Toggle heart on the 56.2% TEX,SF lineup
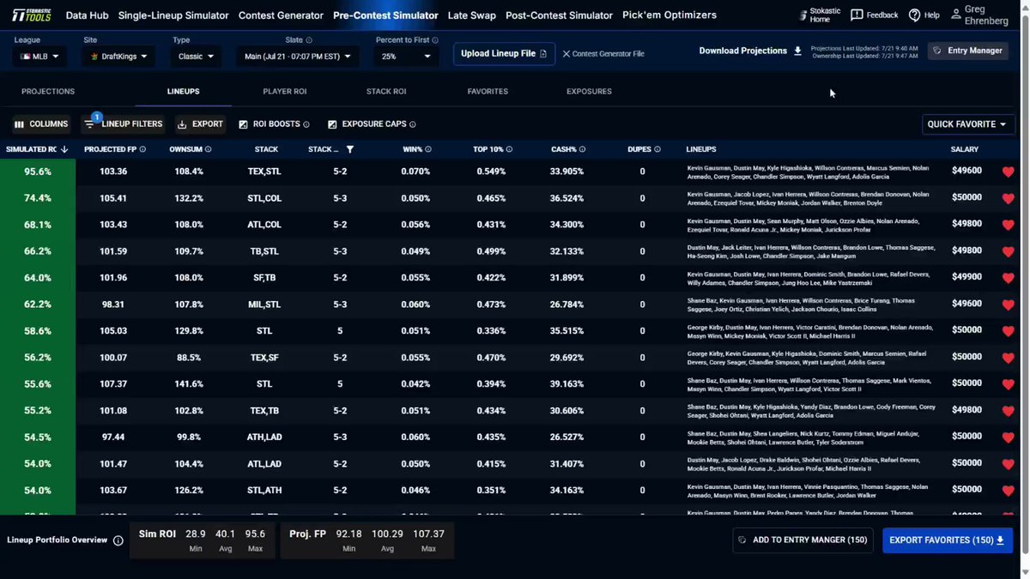1030x579 pixels. click(1009, 357)
